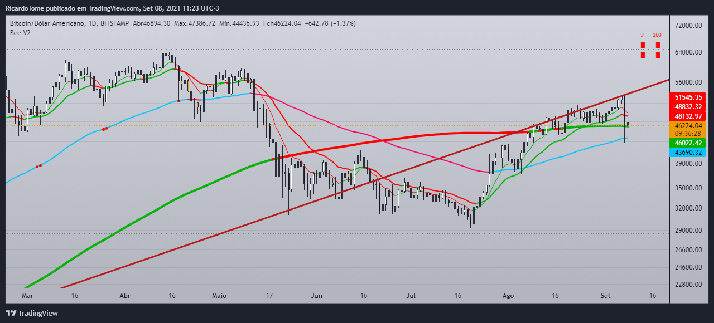Select the low value Mín.44436.93

238,23
